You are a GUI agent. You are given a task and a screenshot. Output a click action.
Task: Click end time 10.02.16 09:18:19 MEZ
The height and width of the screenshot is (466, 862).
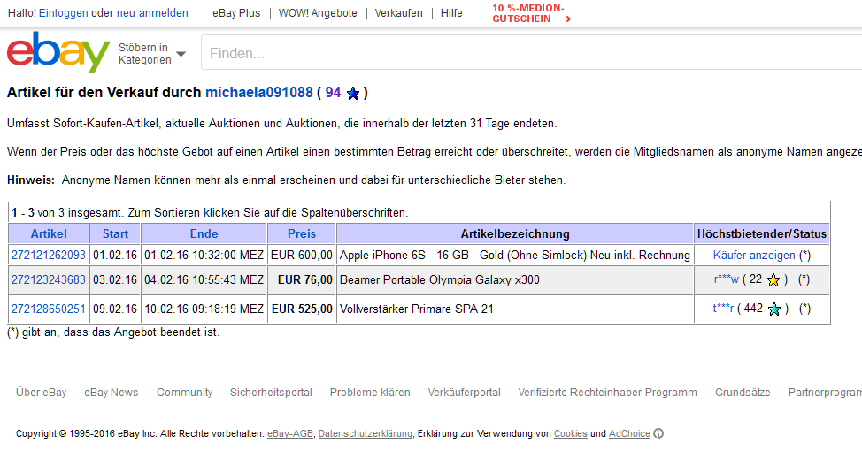[x=204, y=309]
